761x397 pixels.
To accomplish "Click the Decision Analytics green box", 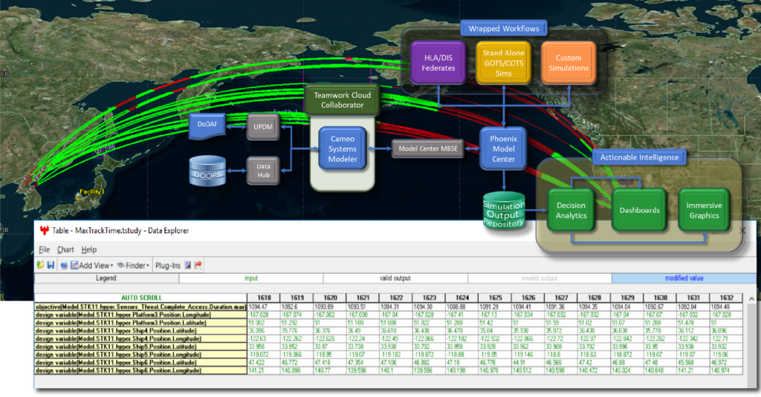I will [571, 211].
